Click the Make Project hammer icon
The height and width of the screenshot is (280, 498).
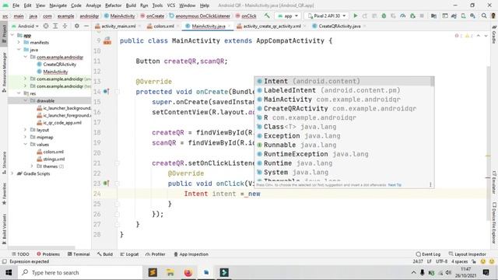[267, 16]
